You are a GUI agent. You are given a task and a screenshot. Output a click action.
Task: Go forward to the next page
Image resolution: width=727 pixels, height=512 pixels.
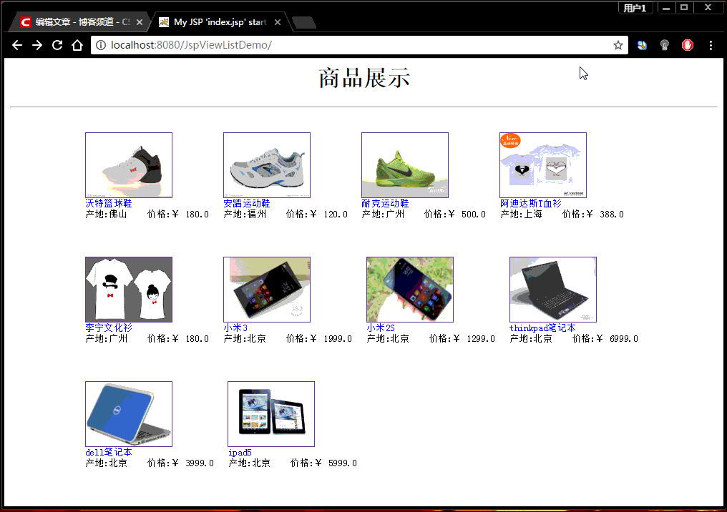[x=37, y=45]
